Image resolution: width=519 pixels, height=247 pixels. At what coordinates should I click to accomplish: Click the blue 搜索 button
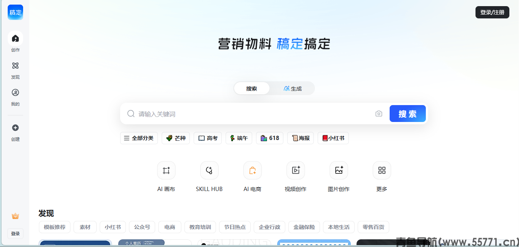pyautogui.click(x=408, y=114)
